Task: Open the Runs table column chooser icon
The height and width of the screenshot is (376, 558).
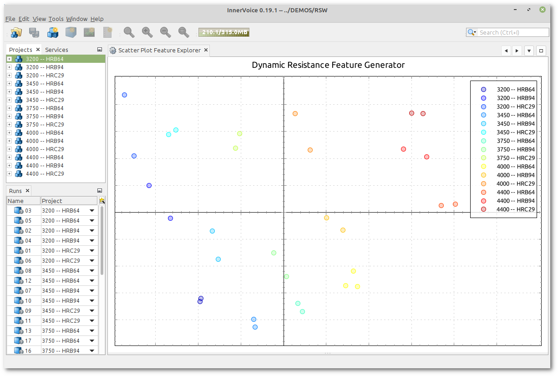Action: point(102,200)
